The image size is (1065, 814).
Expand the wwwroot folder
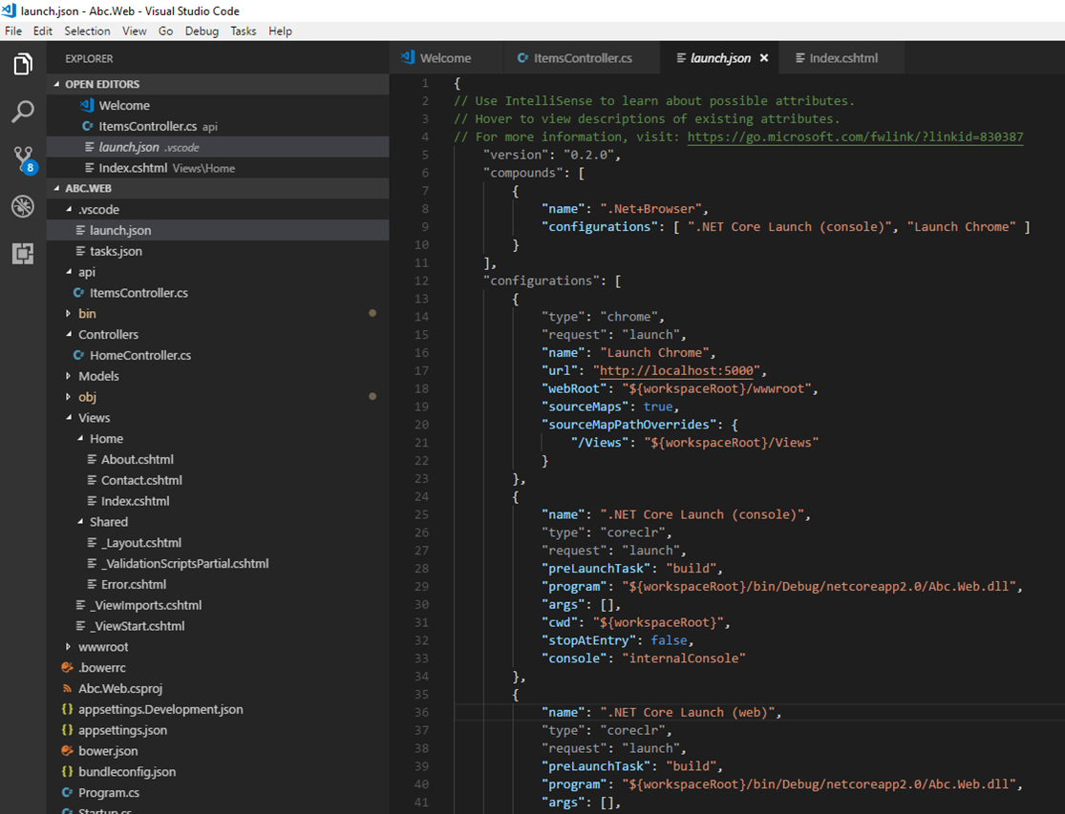[x=68, y=647]
